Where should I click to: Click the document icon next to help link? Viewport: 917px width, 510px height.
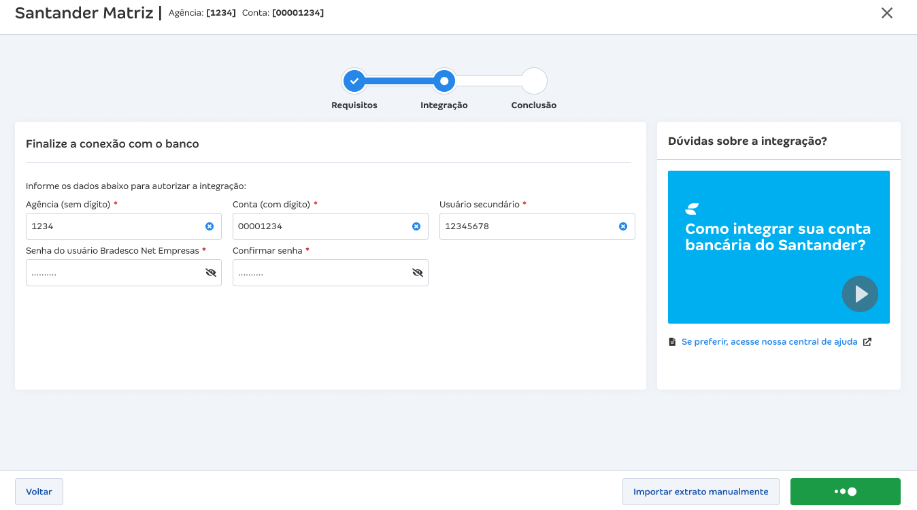pos(672,342)
